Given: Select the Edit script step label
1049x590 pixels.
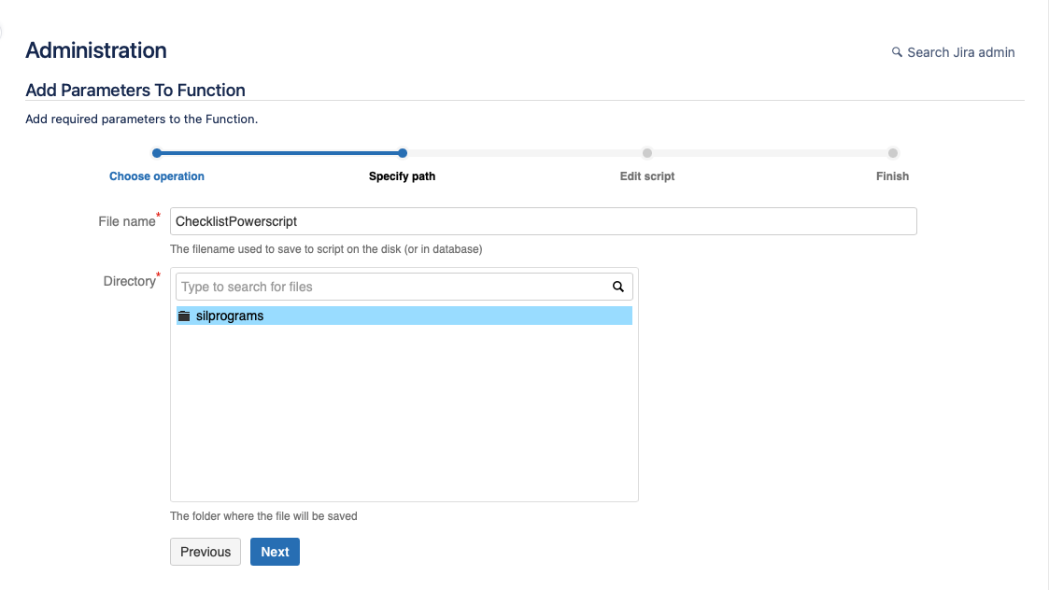Looking at the screenshot, I should (x=646, y=176).
